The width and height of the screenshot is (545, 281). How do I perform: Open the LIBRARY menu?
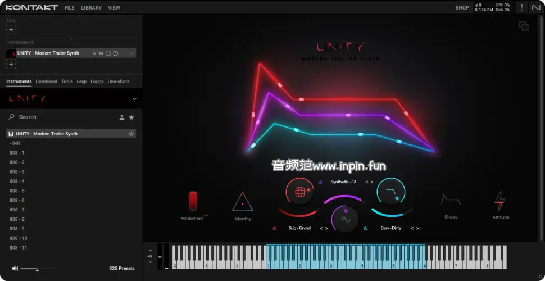pyautogui.click(x=92, y=8)
